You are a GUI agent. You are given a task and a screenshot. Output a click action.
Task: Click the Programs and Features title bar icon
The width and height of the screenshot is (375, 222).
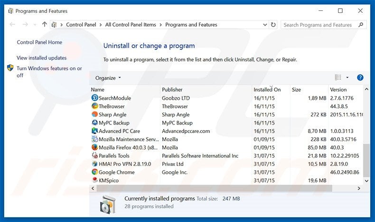point(10,11)
